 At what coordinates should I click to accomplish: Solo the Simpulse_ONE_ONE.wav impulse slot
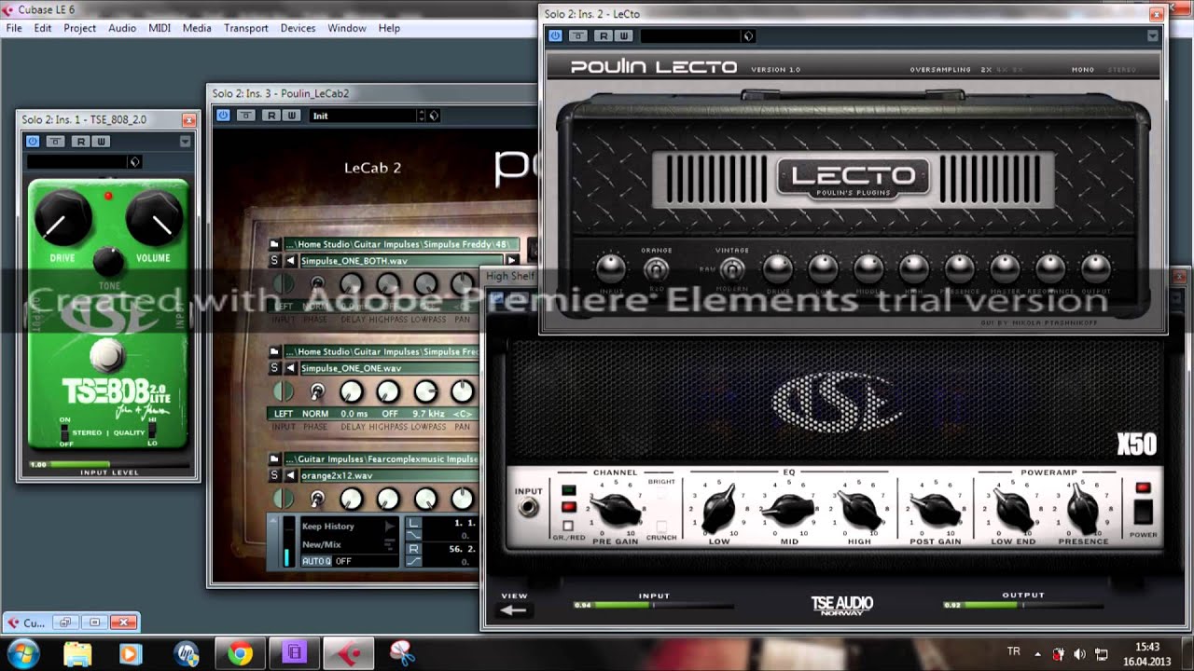[x=275, y=368]
